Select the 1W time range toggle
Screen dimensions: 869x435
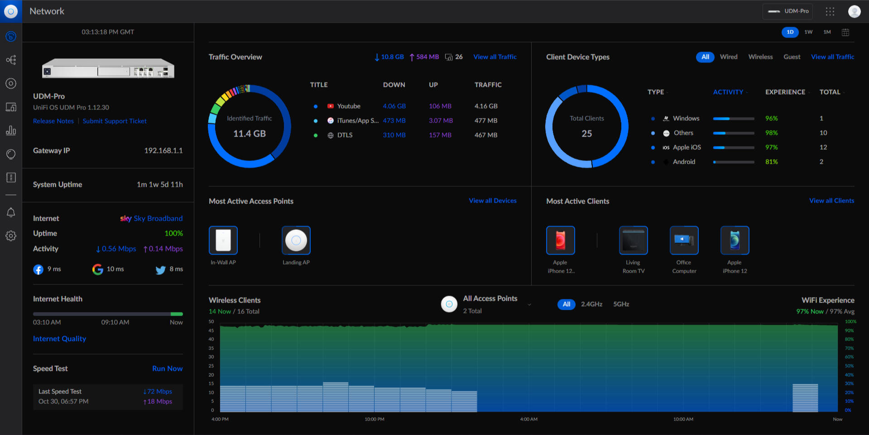(808, 32)
